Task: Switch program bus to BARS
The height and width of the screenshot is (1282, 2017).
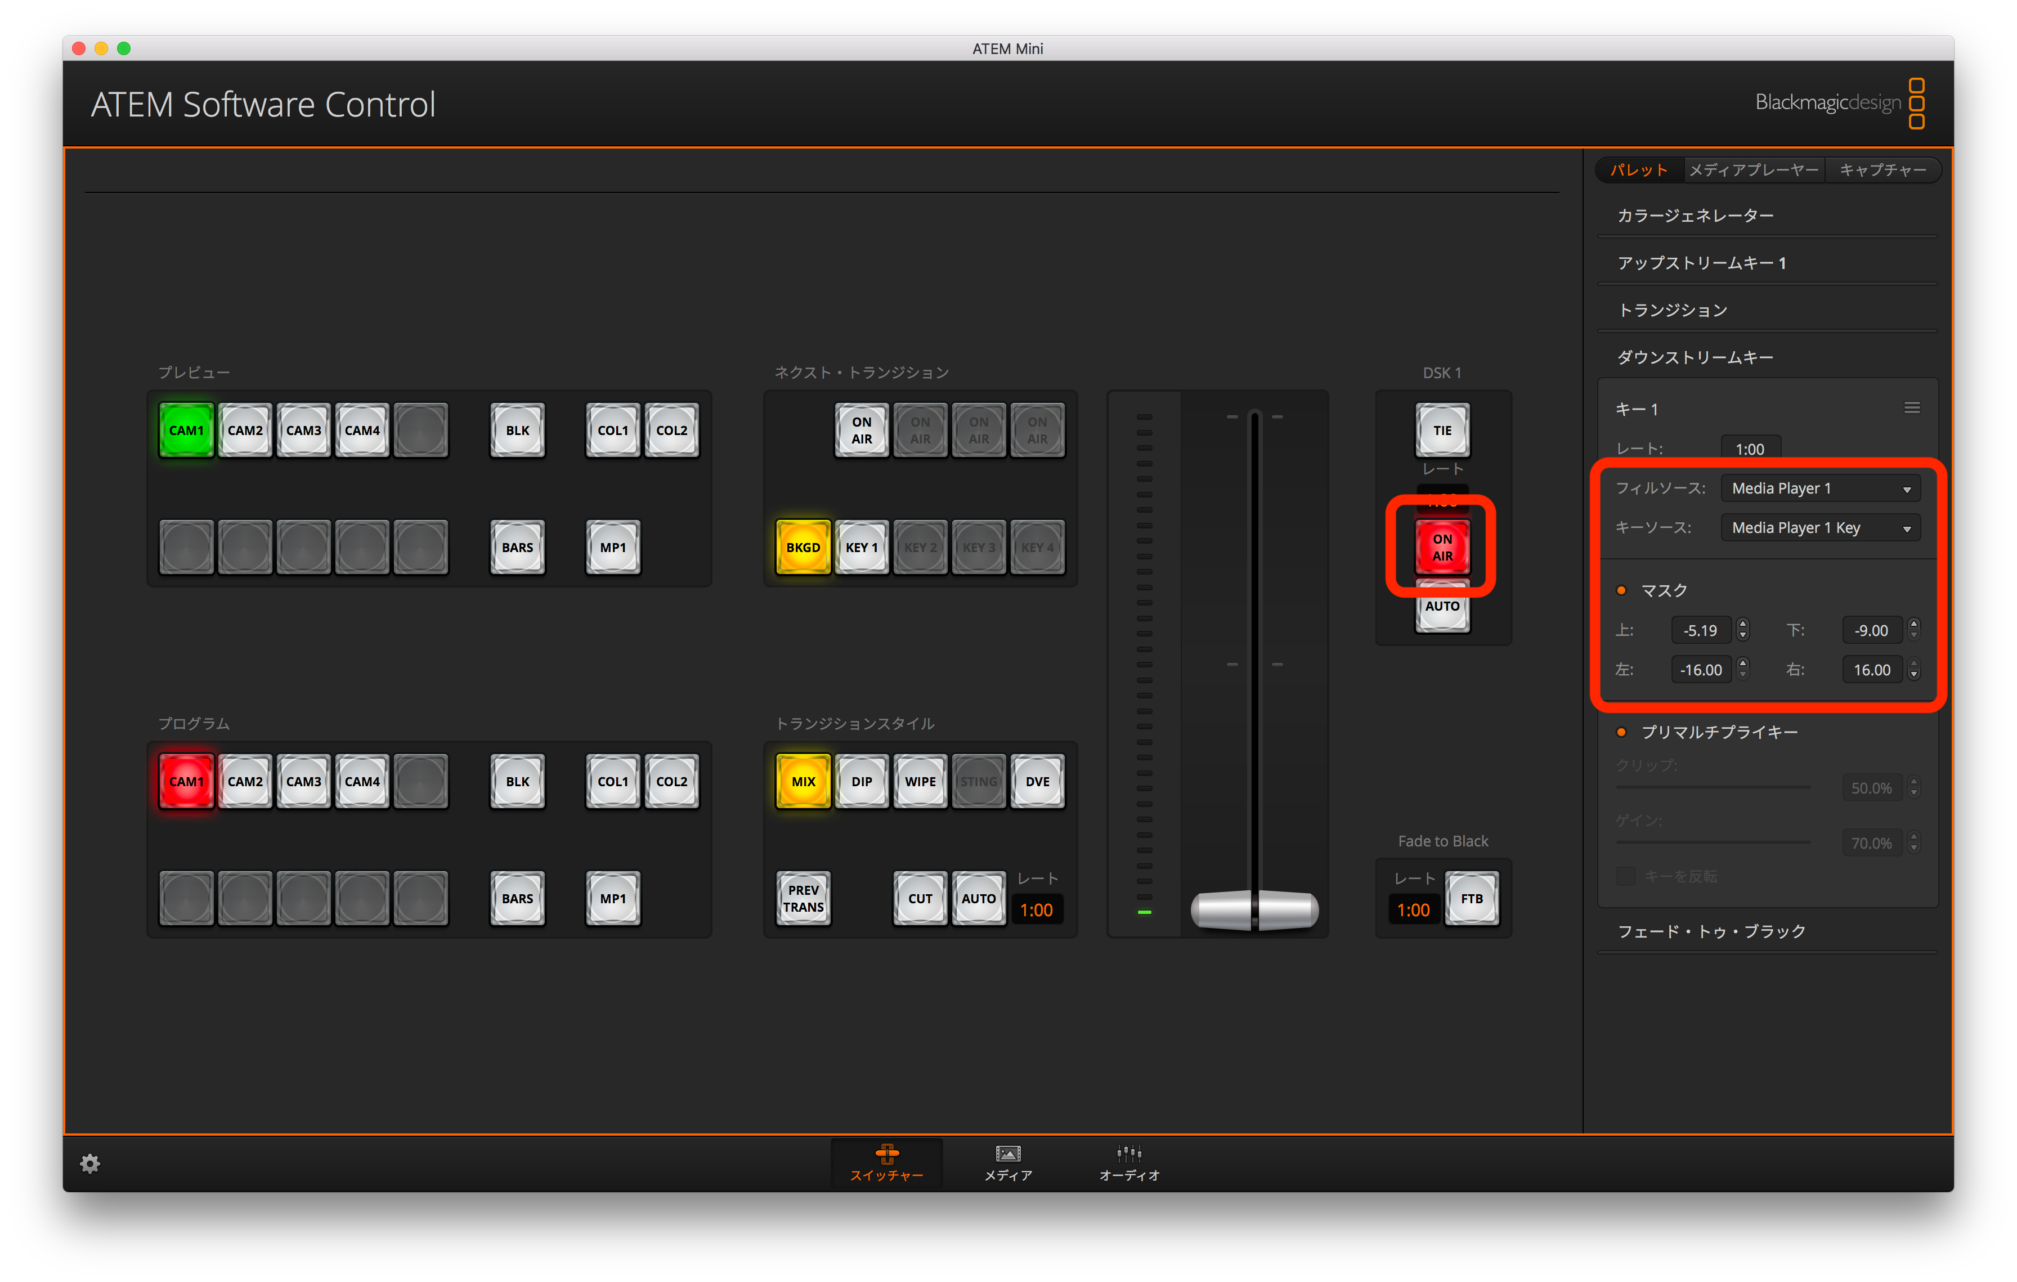Action: coord(517,899)
